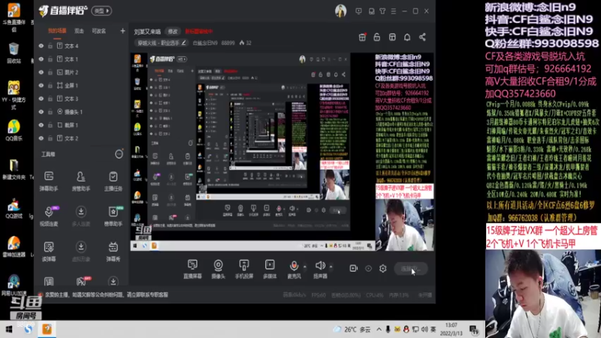The image size is (601, 338).
Task: Switch to the 我的场景 tab
Action: pos(57,31)
